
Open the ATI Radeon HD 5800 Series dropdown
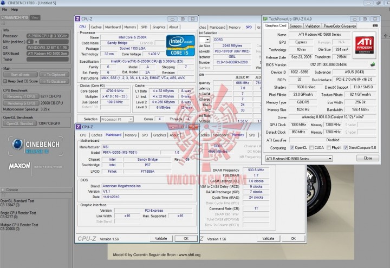point(298,159)
